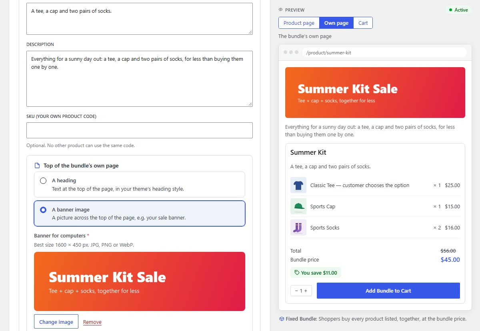Click the cube icon next to Fixed Bundle
This screenshot has height=331, width=480.
click(x=282, y=319)
